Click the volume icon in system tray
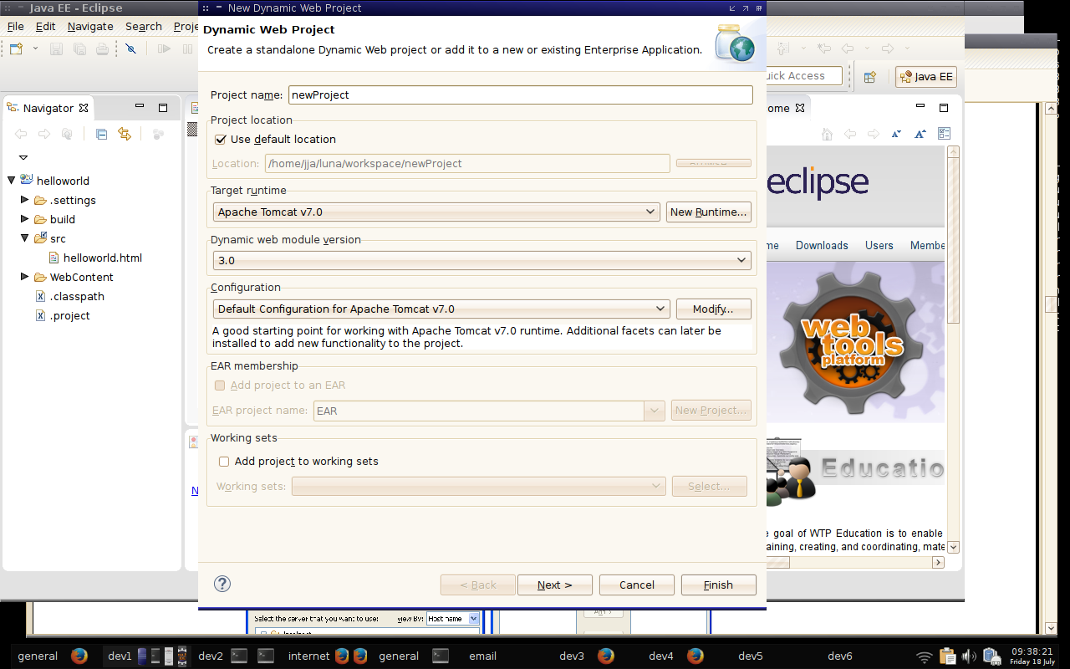 coord(969,656)
